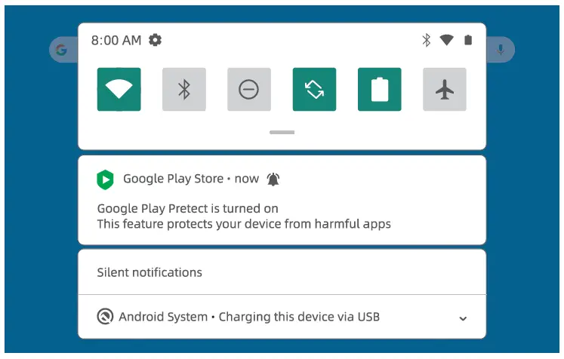Tap the Google logo in search bar

click(61, 50)
